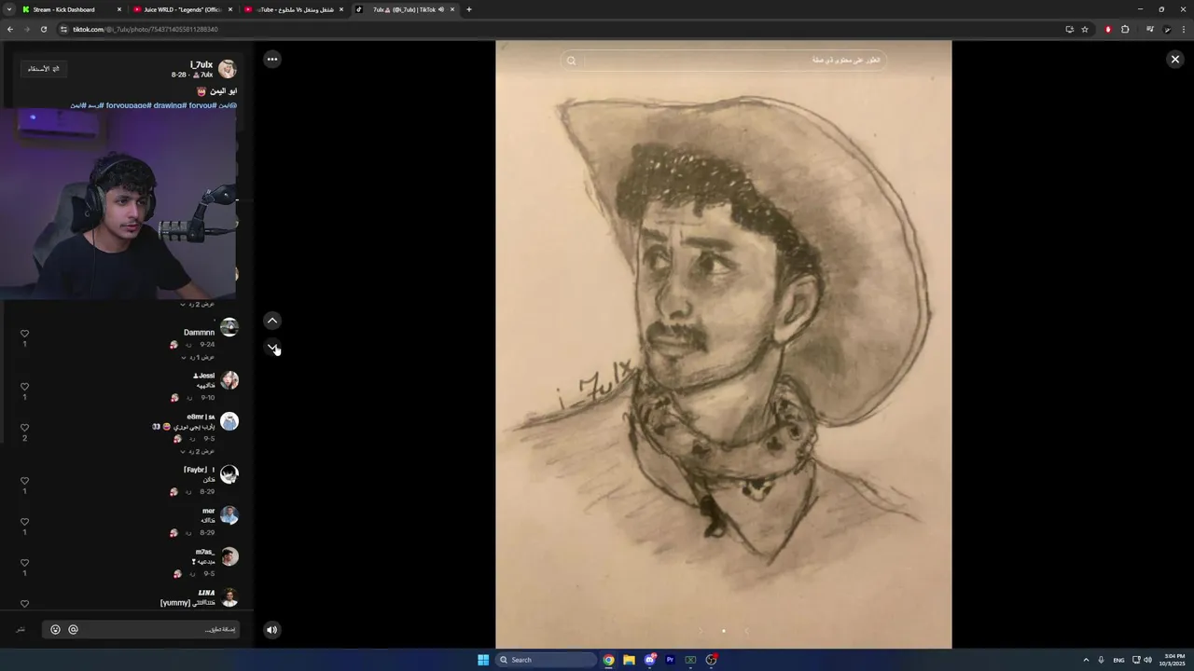Switch to Juice WRLD Legends tab
The width and height of the screenshot is (1194, 671).
click(182, 9)
